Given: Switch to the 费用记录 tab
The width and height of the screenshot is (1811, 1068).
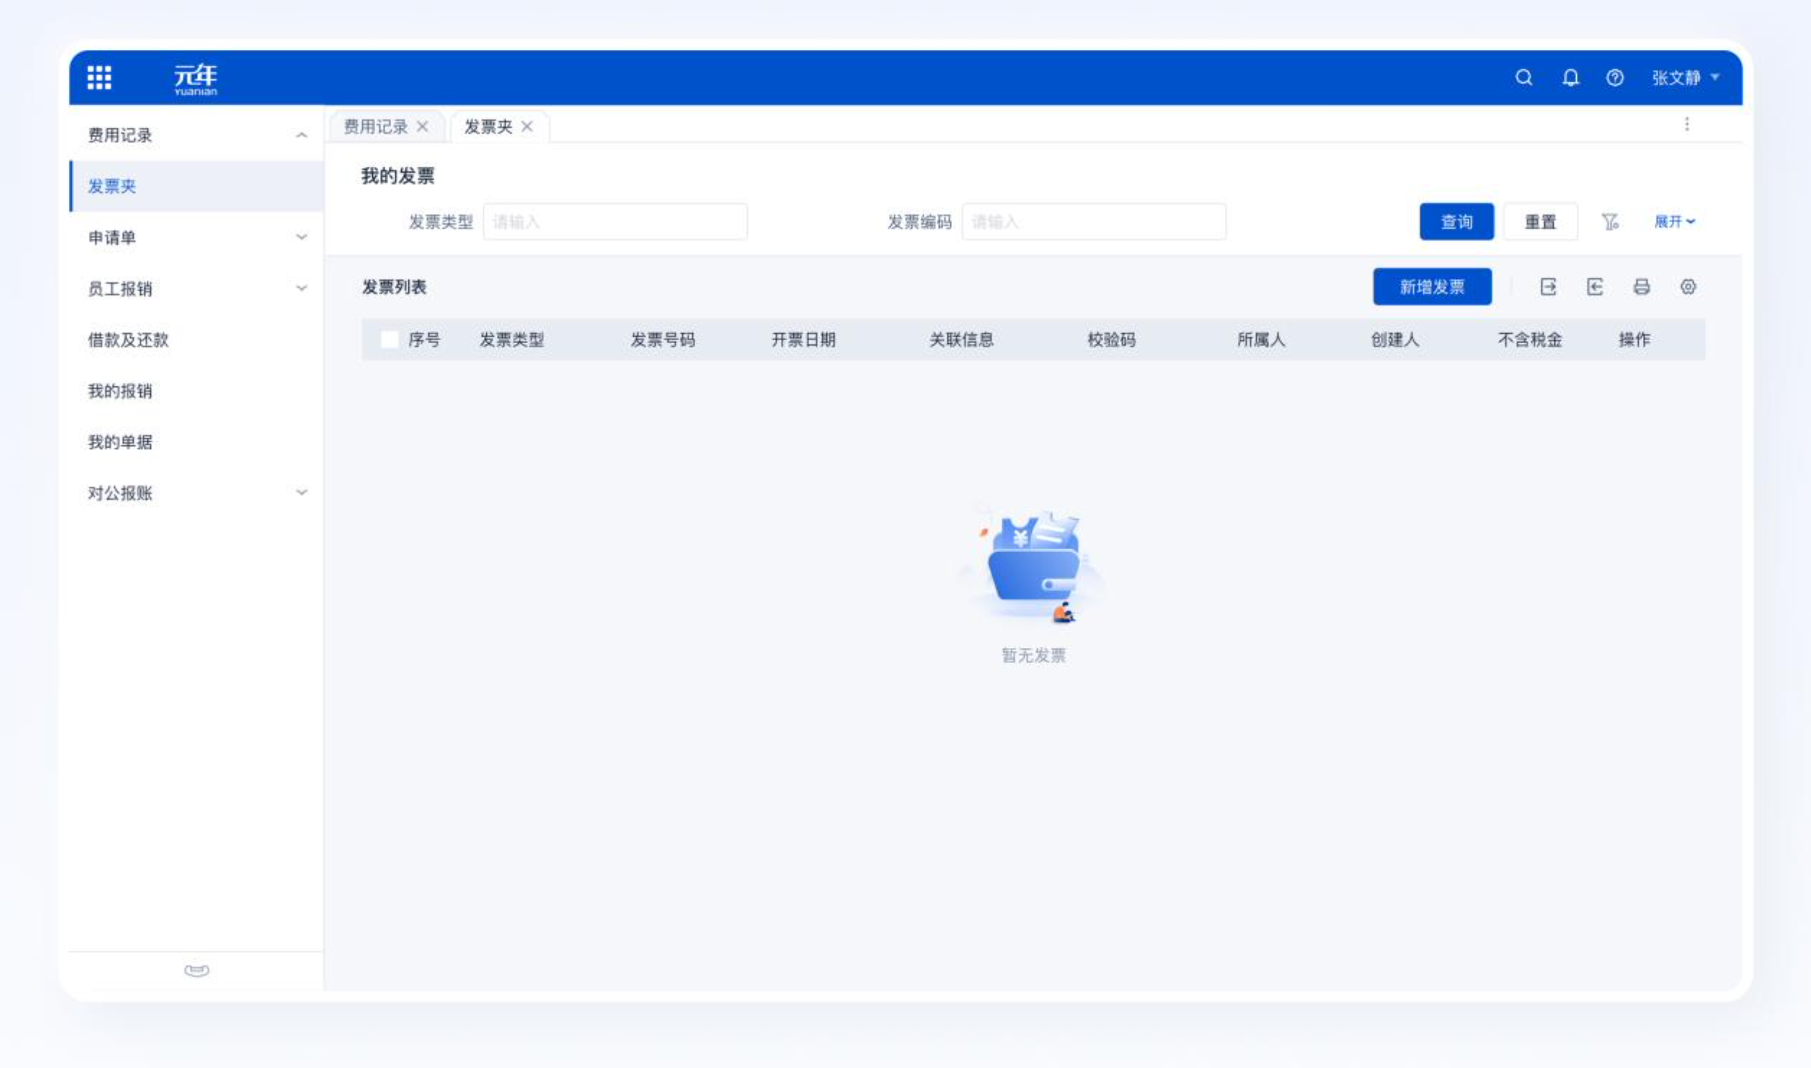Looking at the screenshot, I should [375, 127].
